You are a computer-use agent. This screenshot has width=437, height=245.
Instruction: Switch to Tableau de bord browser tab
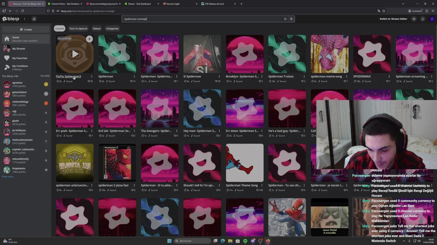coord(218,4)
